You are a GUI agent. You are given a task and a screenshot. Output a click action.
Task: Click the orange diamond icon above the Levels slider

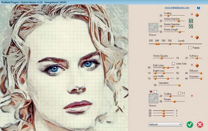click(197, 37)
